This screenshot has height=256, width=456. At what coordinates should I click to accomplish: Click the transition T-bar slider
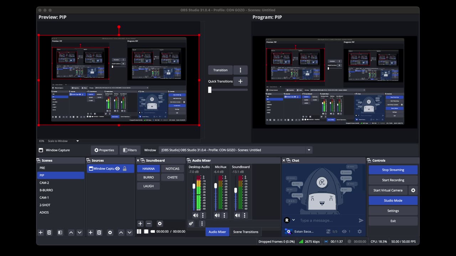228,90
